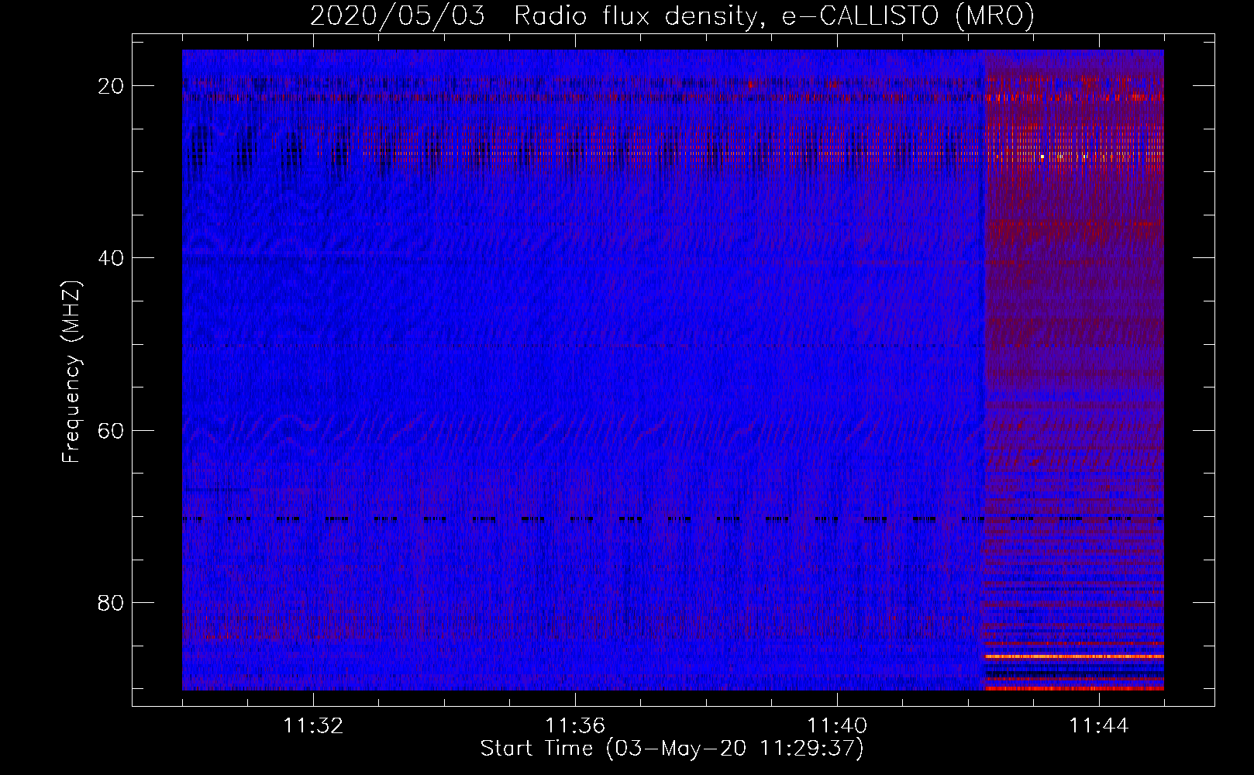Screen dimensions: 1254x775
Task: Click the bright yellow-white band near 86 MHz
Action: pyautogui.click(x=1074, y=656)
